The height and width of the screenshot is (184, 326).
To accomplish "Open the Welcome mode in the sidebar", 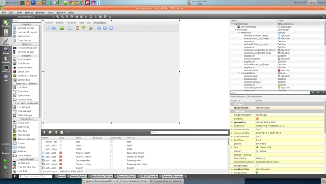I will tap(6, 23).
